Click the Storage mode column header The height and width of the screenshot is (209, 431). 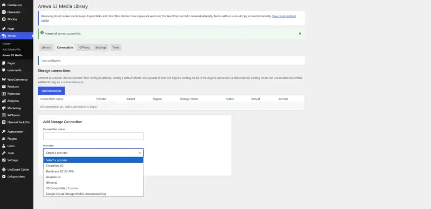pyautogui.click(x=189, y=99)
